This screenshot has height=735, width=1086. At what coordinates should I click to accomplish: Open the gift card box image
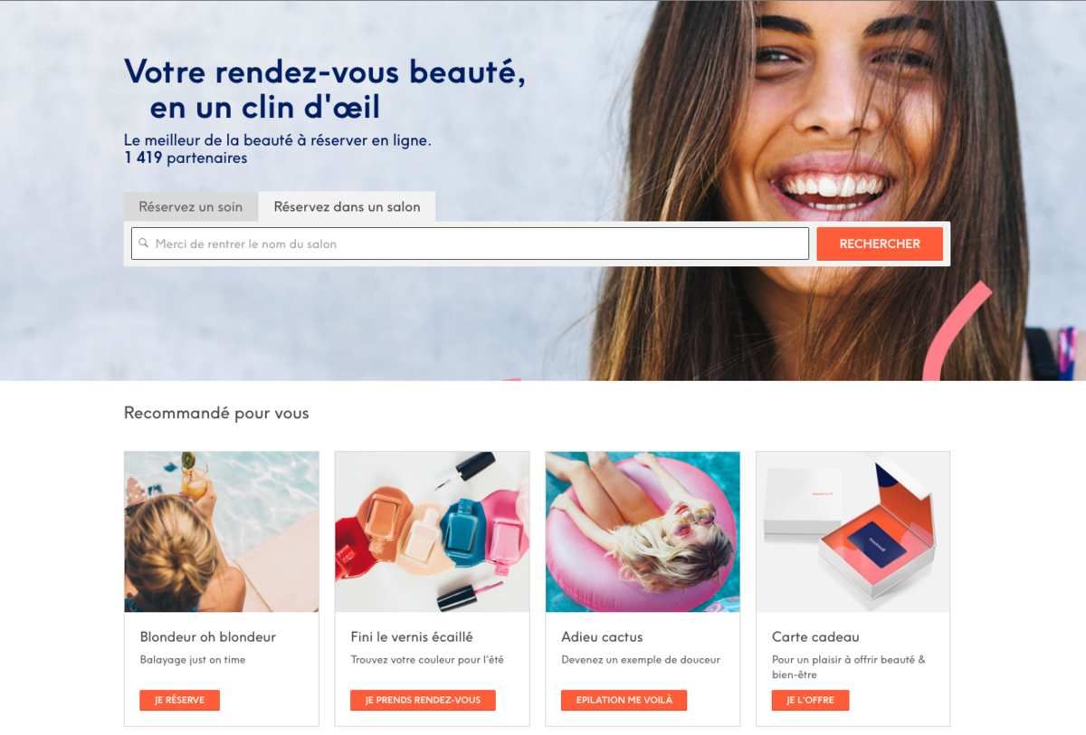(853, 531)
